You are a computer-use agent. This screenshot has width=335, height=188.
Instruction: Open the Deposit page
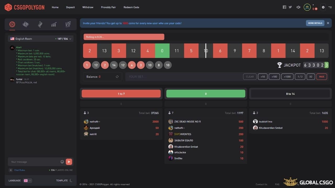point(70,7)
